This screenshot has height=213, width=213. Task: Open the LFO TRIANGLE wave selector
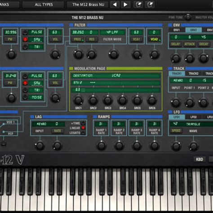tap(193, 124)
